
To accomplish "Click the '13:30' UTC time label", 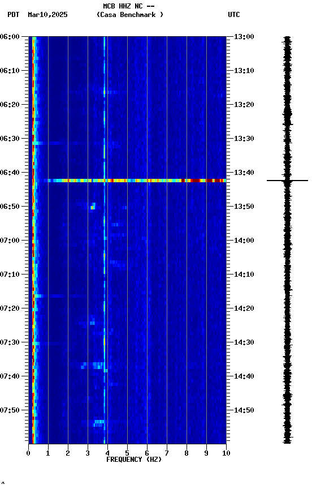I will pyautogui.click(x=244, y=139).
